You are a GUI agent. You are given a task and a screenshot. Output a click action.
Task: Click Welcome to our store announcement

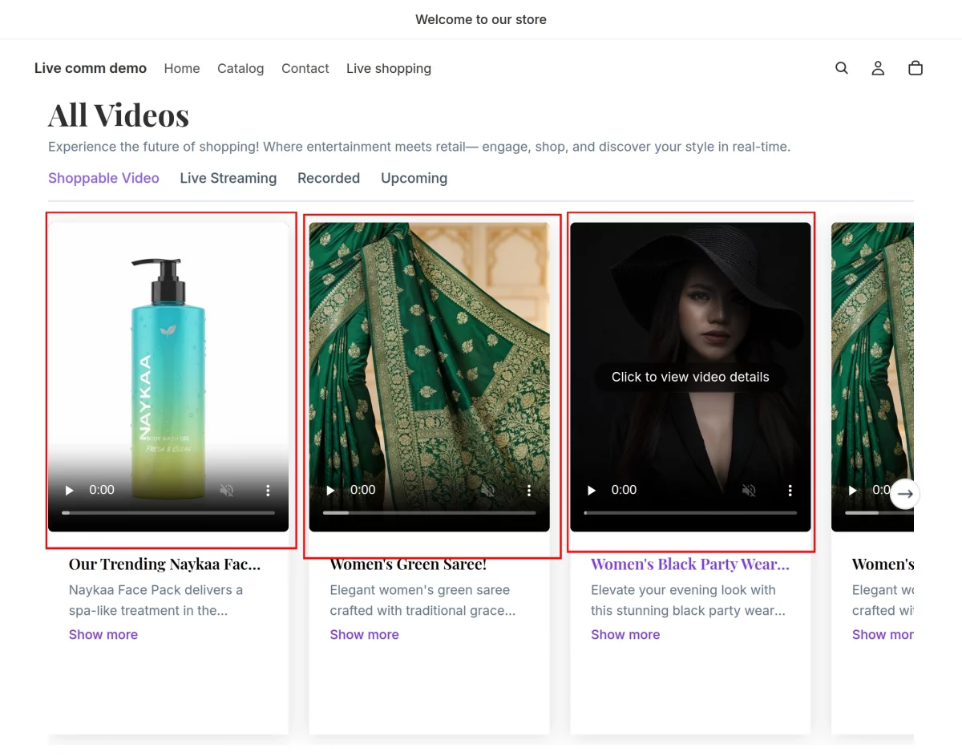click(481, 19)
